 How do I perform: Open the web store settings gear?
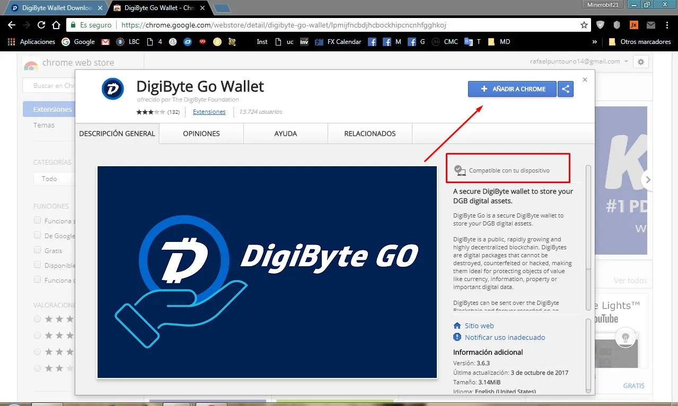tap(640, 62)
